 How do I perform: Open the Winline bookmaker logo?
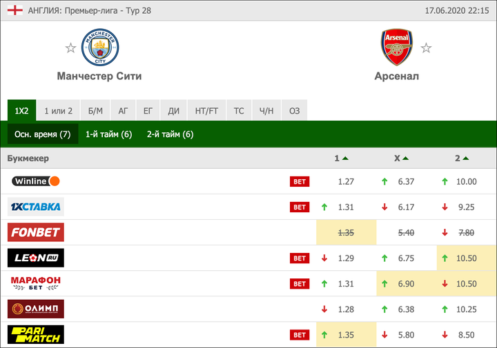(36, 181)
